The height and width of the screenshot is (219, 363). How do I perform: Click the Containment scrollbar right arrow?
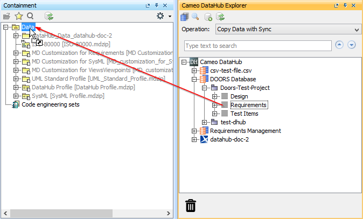tap(169, 214)
